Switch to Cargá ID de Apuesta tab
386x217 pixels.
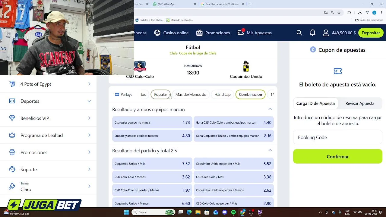(315, 103)
